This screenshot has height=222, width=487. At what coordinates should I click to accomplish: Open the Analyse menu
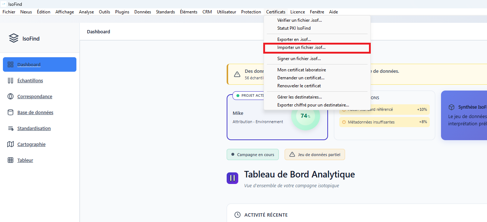click(x=86, y=12)
